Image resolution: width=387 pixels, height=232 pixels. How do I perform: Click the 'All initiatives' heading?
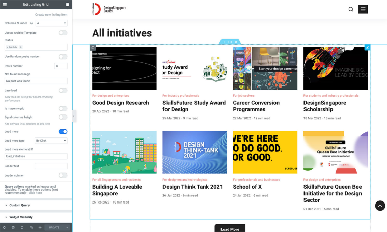122,33
